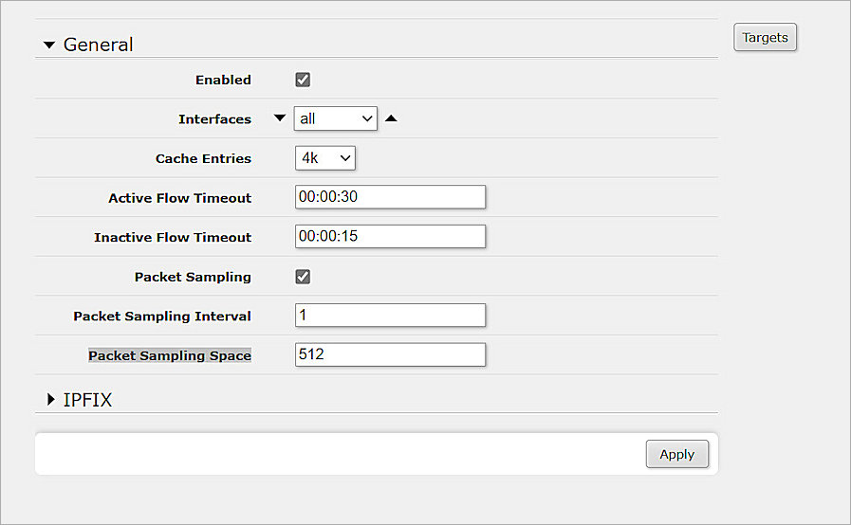Screen dimensions: 851x525
Task: Click the Targets button
Action: pos(765,38)
